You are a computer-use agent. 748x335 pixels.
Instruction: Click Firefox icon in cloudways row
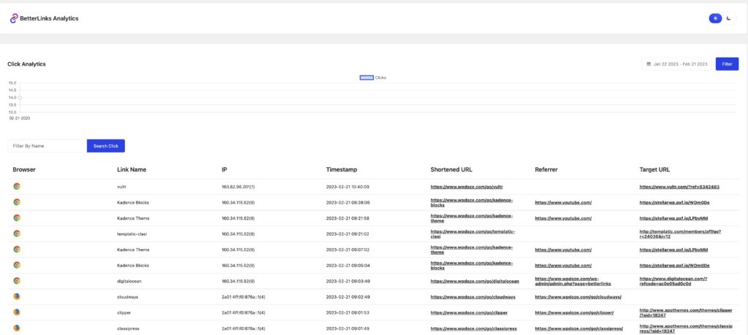(17, 296)
